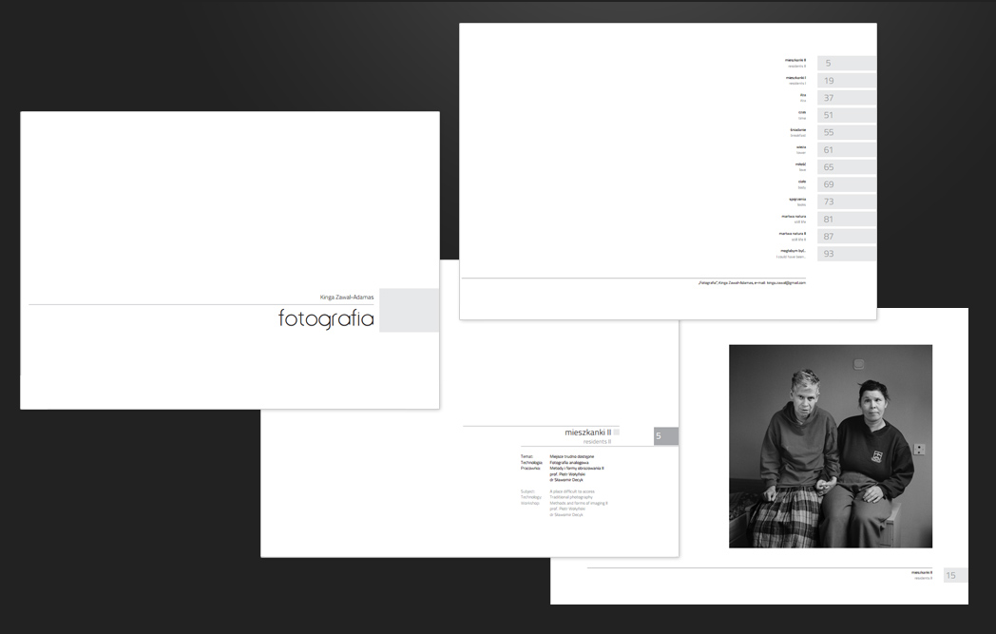The width and height of the screenshot is (996, 634).
Task: Open contents entry numbered 73
Action: click(846, 202)
